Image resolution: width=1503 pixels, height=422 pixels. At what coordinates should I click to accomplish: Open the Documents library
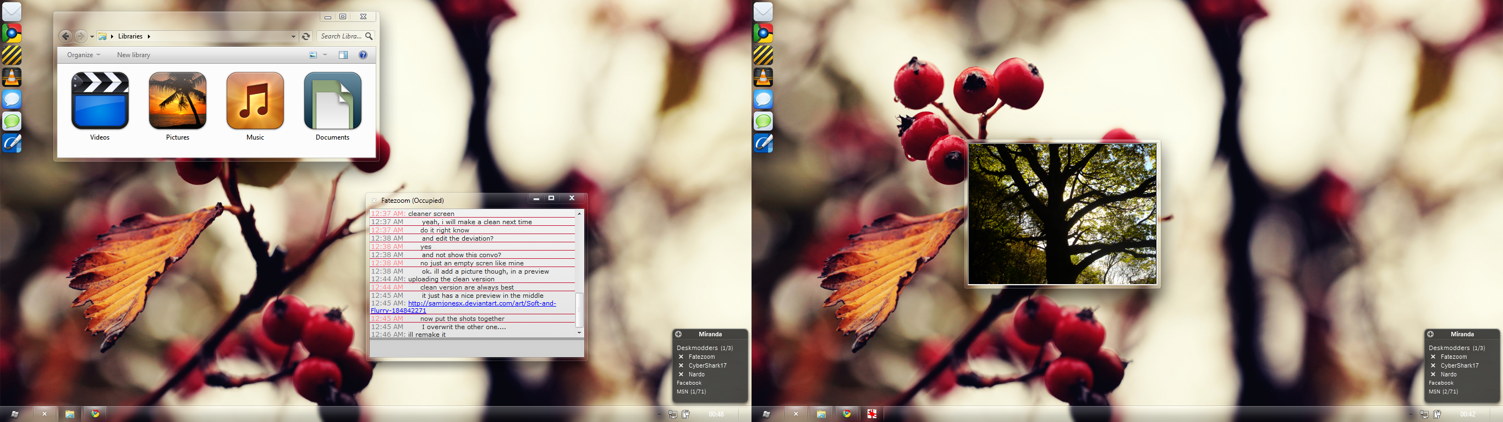click(333, 106)
